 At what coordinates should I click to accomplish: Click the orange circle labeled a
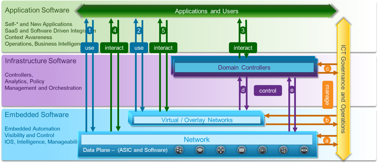(327, 140)
